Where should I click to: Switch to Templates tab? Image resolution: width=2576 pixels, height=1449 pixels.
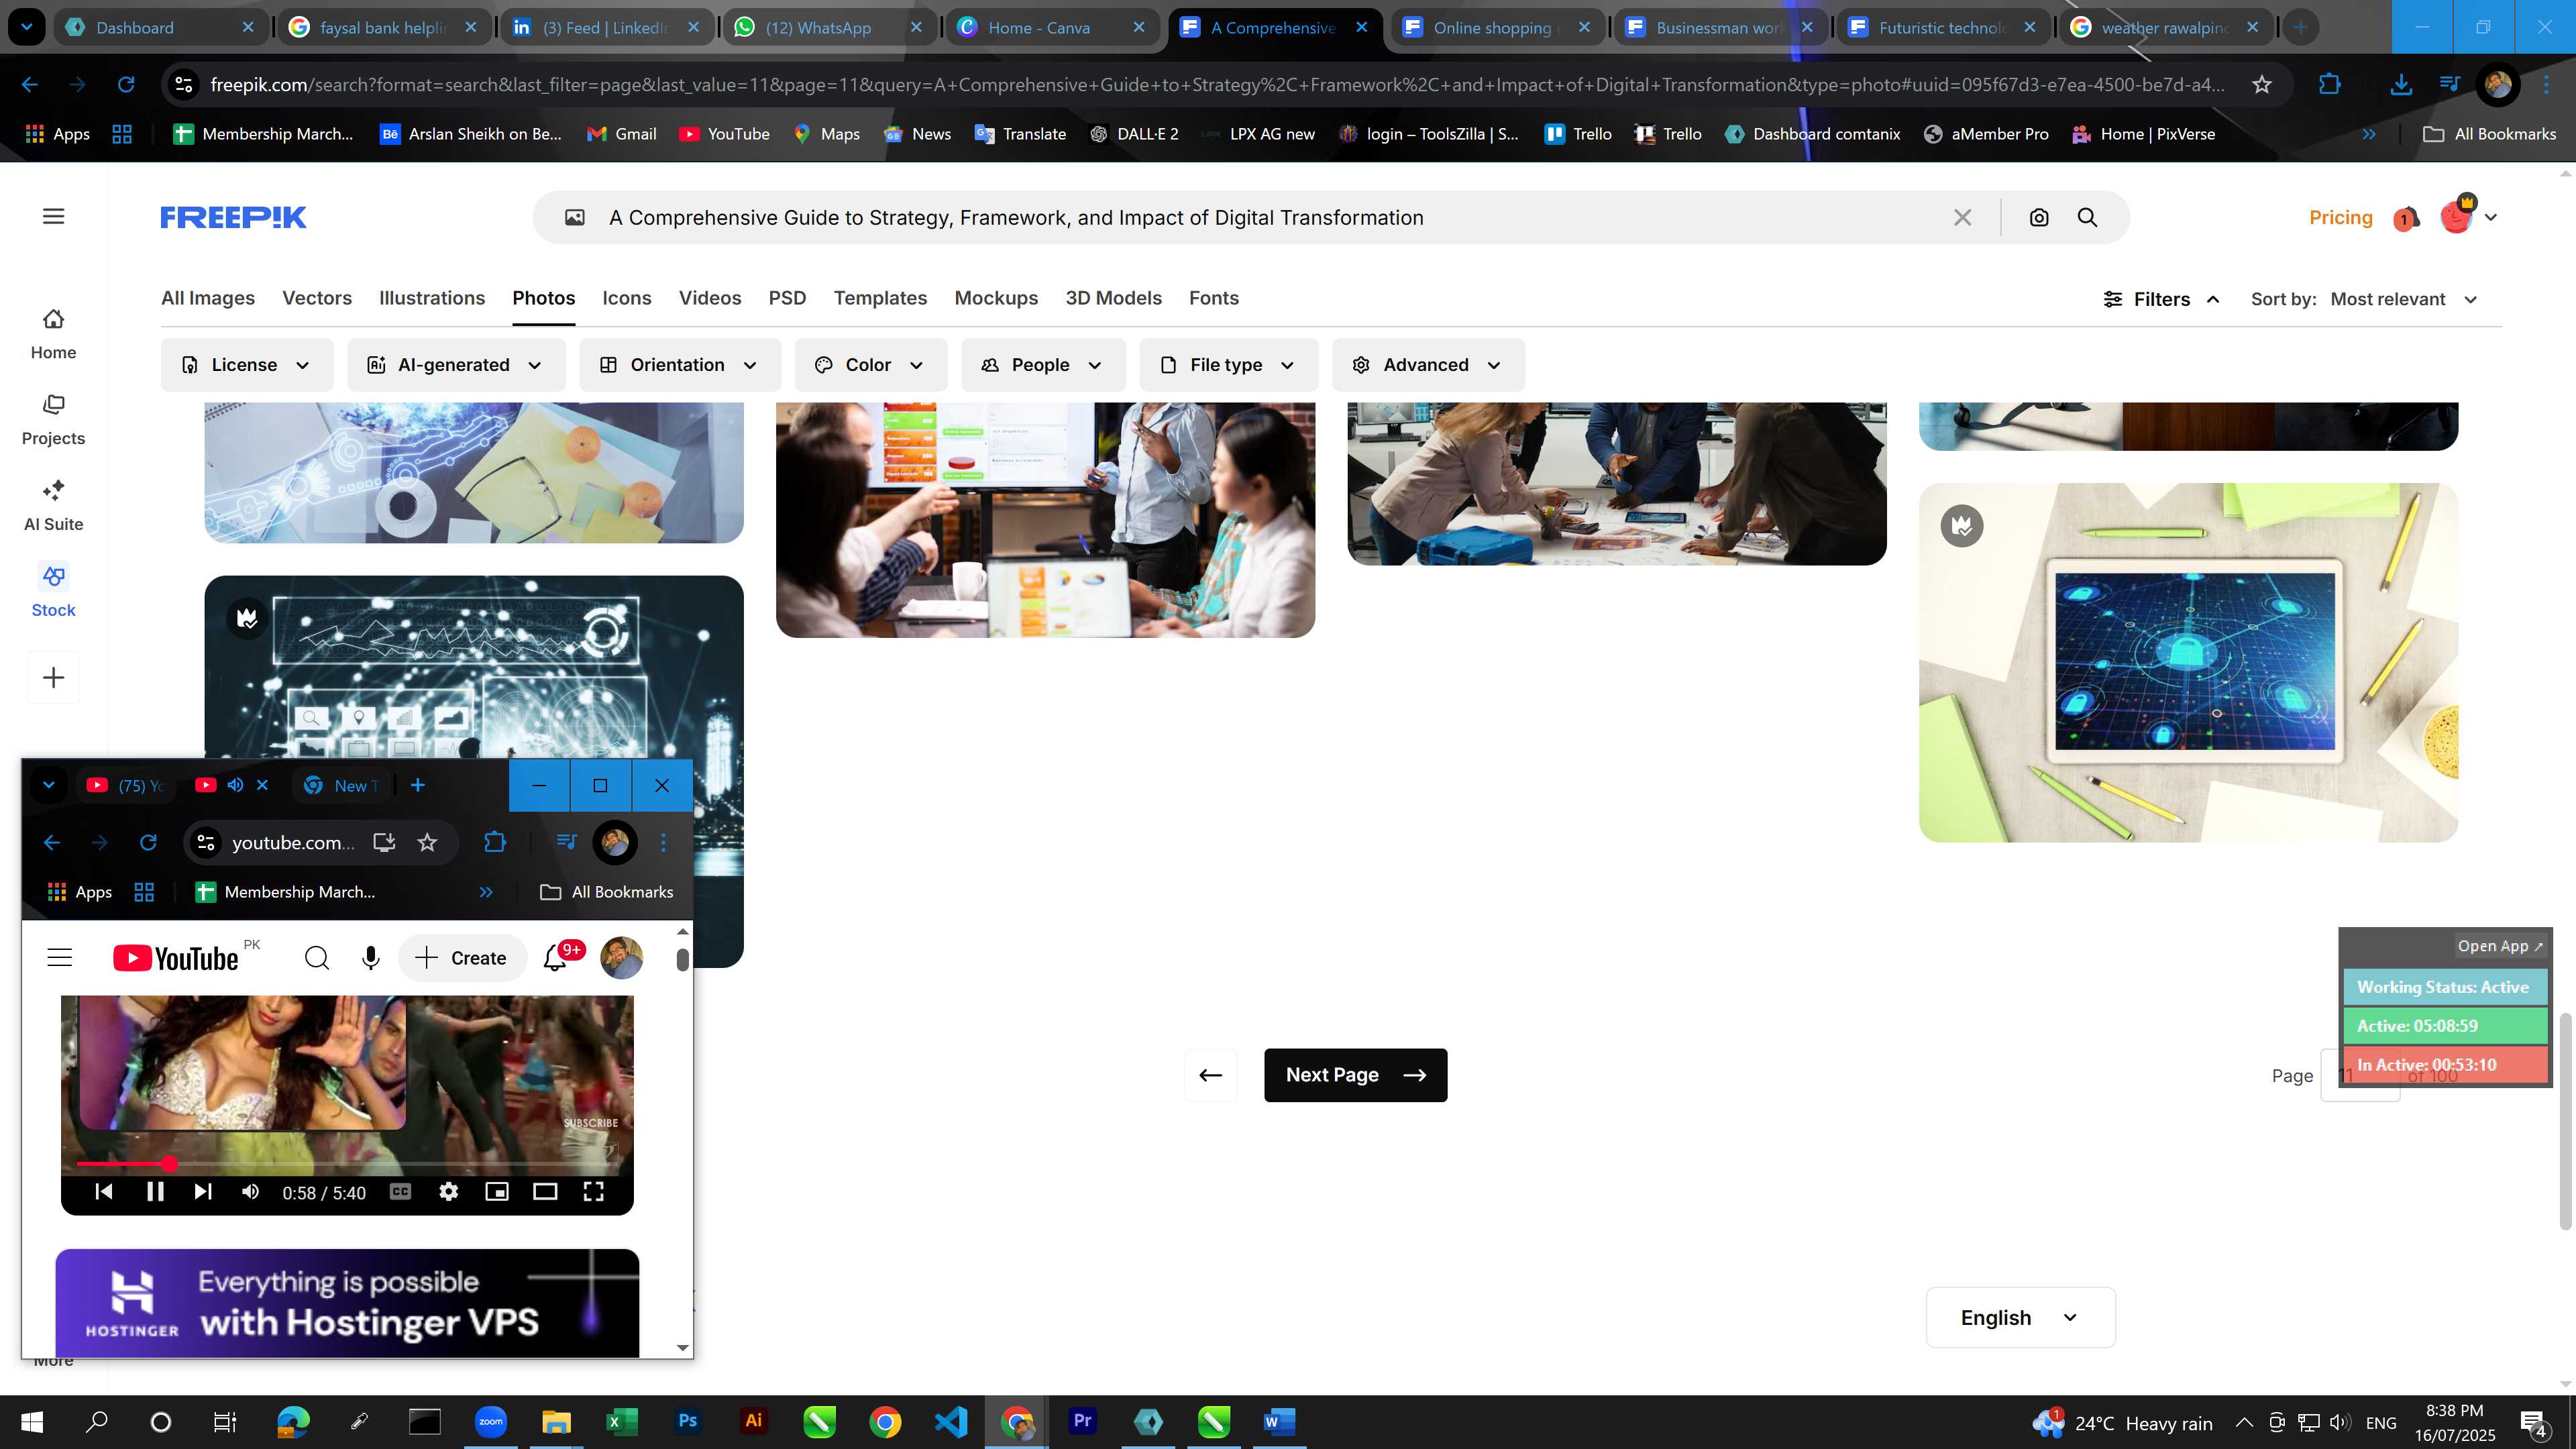coord(880,298)
